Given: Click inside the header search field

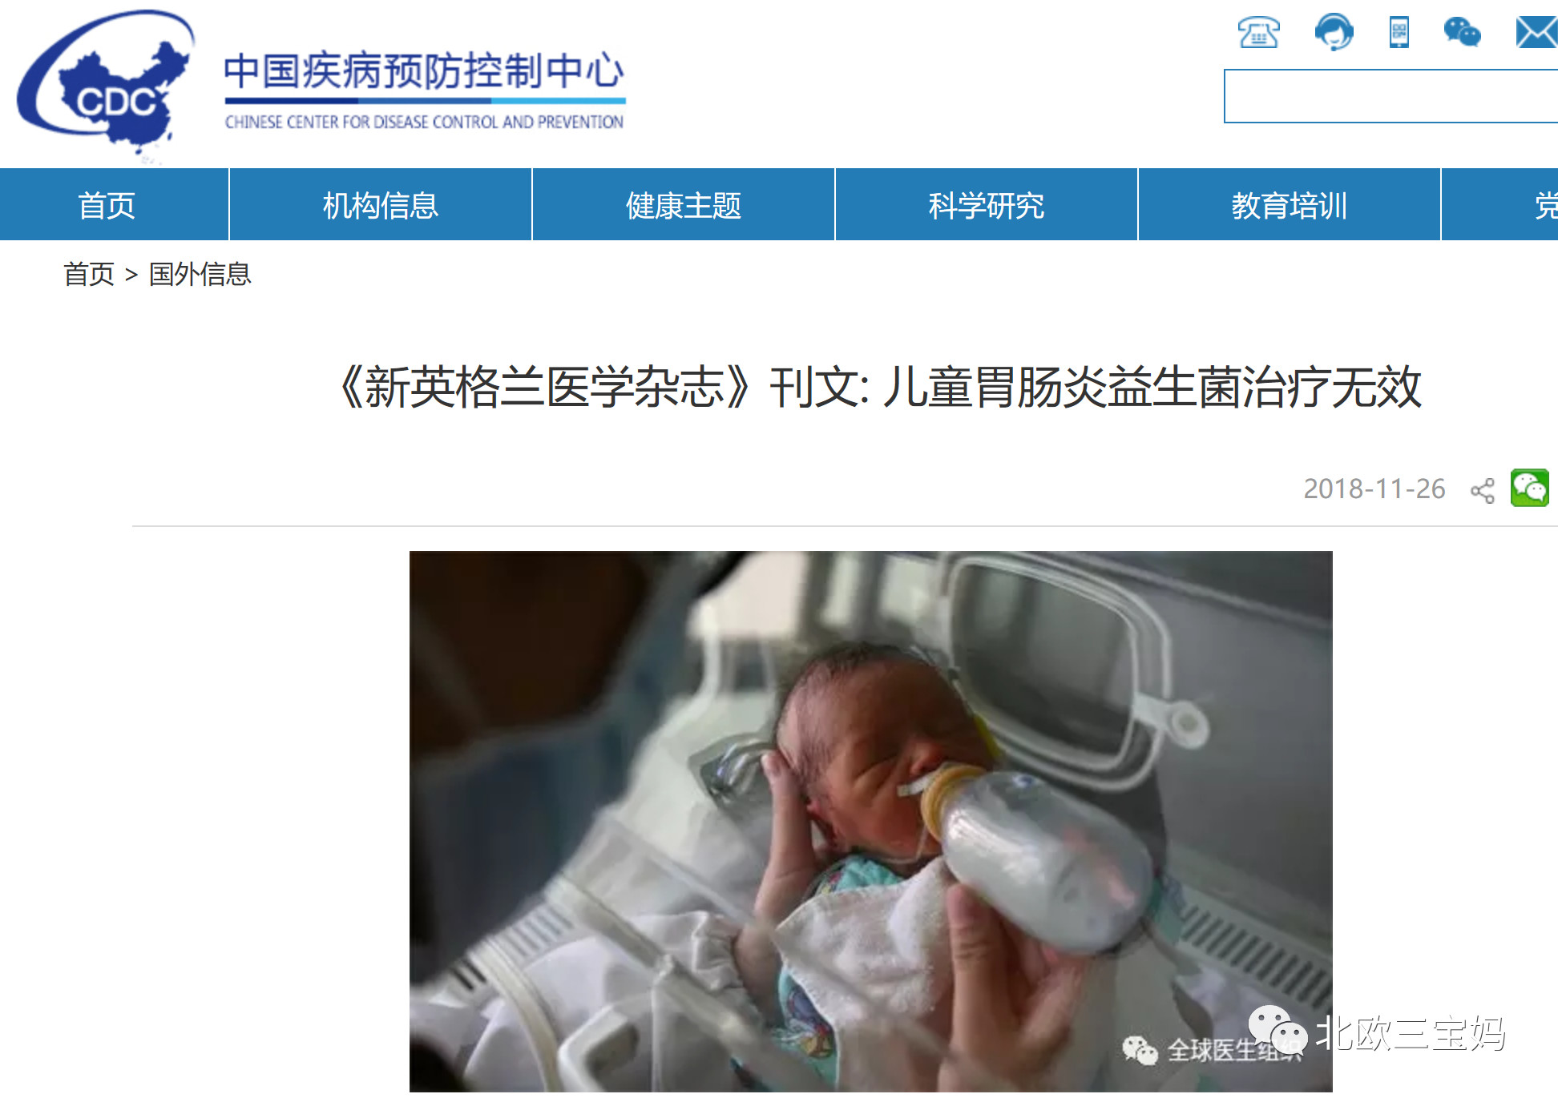Looking at the screenshot, I should tap(1390, 96).
